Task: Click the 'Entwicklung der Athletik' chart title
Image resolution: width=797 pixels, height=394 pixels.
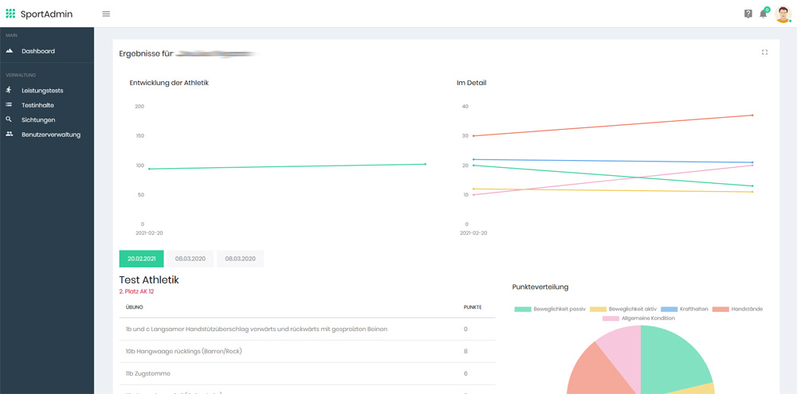Action: pyautogui.click(x=169, y=83)
